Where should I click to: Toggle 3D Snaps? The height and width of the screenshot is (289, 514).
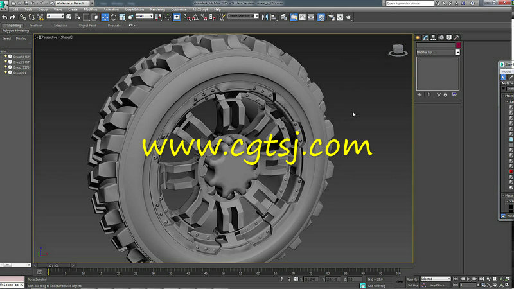[187, 17]
